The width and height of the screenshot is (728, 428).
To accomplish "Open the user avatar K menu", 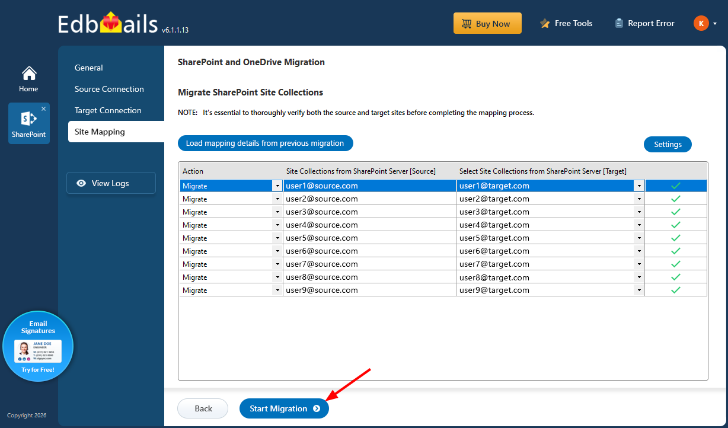I will (701, 23).
